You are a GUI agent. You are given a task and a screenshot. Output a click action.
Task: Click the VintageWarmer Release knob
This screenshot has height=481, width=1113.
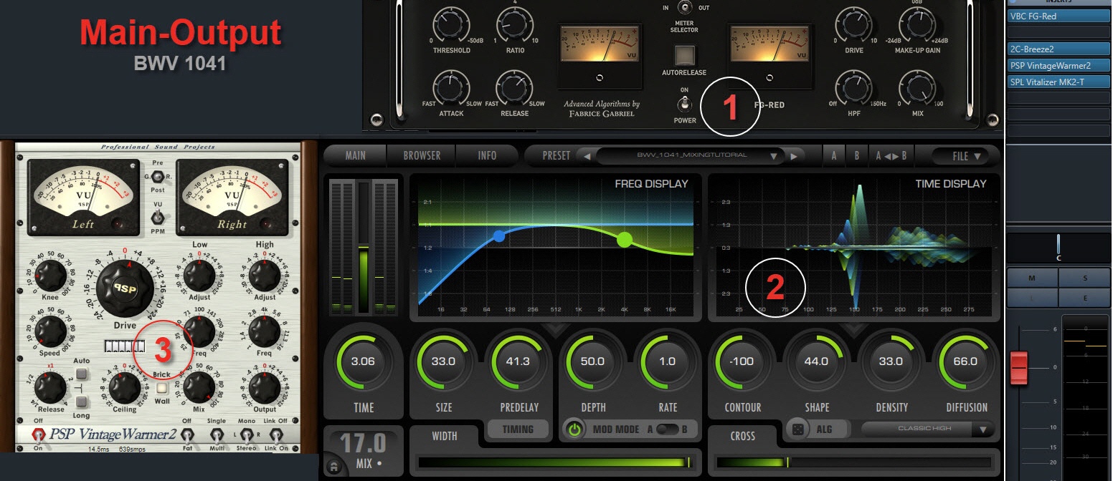(x=50, y=387)
